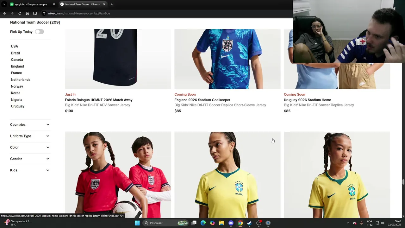405x228 pixels.
Task: Filter by Netherlands in sidebar
Action: click(x=21, y=79)
